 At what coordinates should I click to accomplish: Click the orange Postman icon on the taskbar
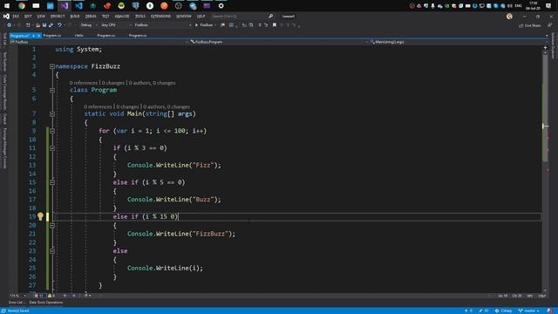click(x=164, y=6)
